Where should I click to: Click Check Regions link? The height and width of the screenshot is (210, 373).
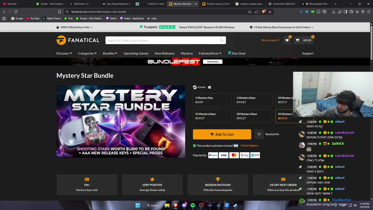click(249, 146)
